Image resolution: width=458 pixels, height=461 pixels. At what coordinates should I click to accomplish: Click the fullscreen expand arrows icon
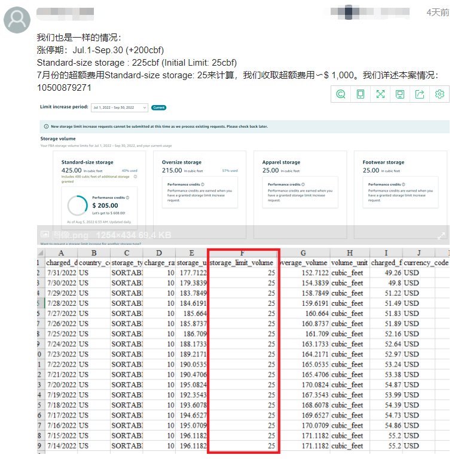(x=380, y=94)
